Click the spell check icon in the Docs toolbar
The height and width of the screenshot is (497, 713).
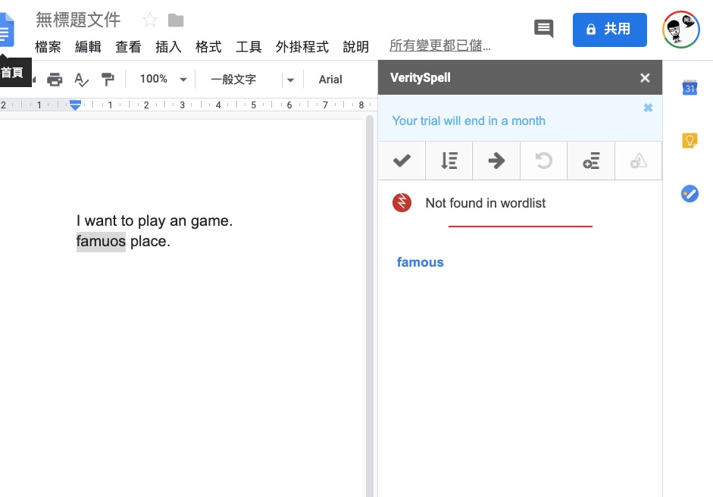pos(81,80)
